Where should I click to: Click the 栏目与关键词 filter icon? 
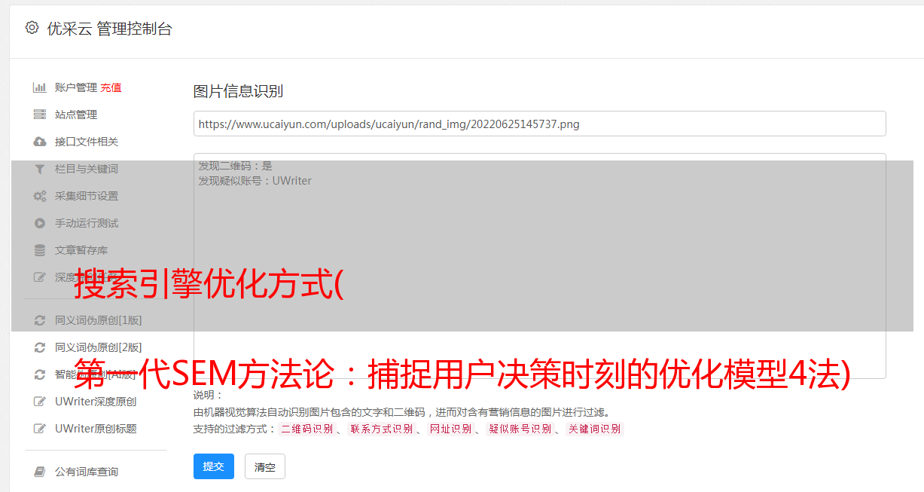click(x=40, y=169)
